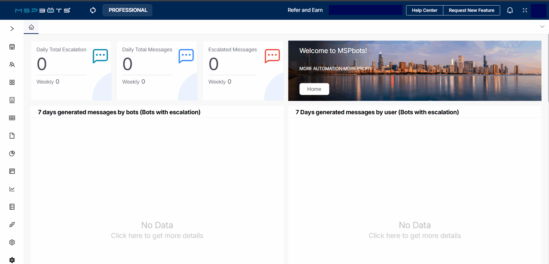Select the bot face icon in sidebar
The height and width of the screenshot is (264, 549).
[12, 100]
